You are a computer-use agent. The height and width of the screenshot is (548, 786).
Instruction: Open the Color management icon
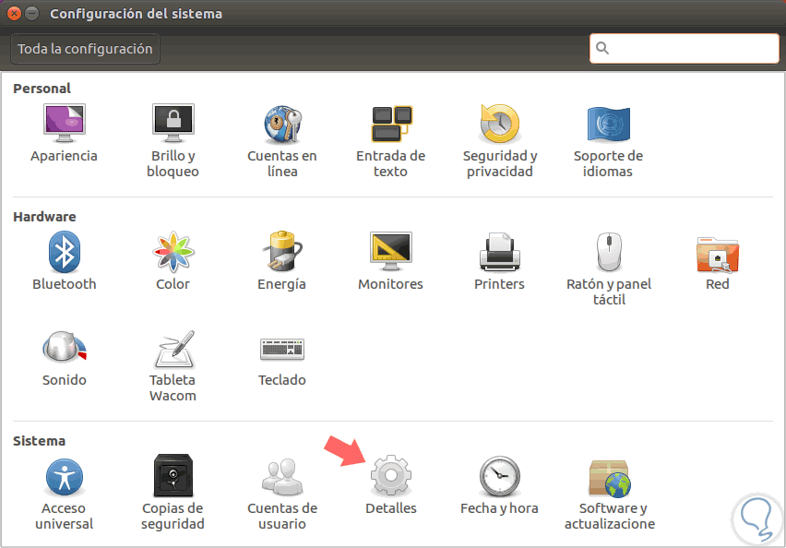coord(173,252)
